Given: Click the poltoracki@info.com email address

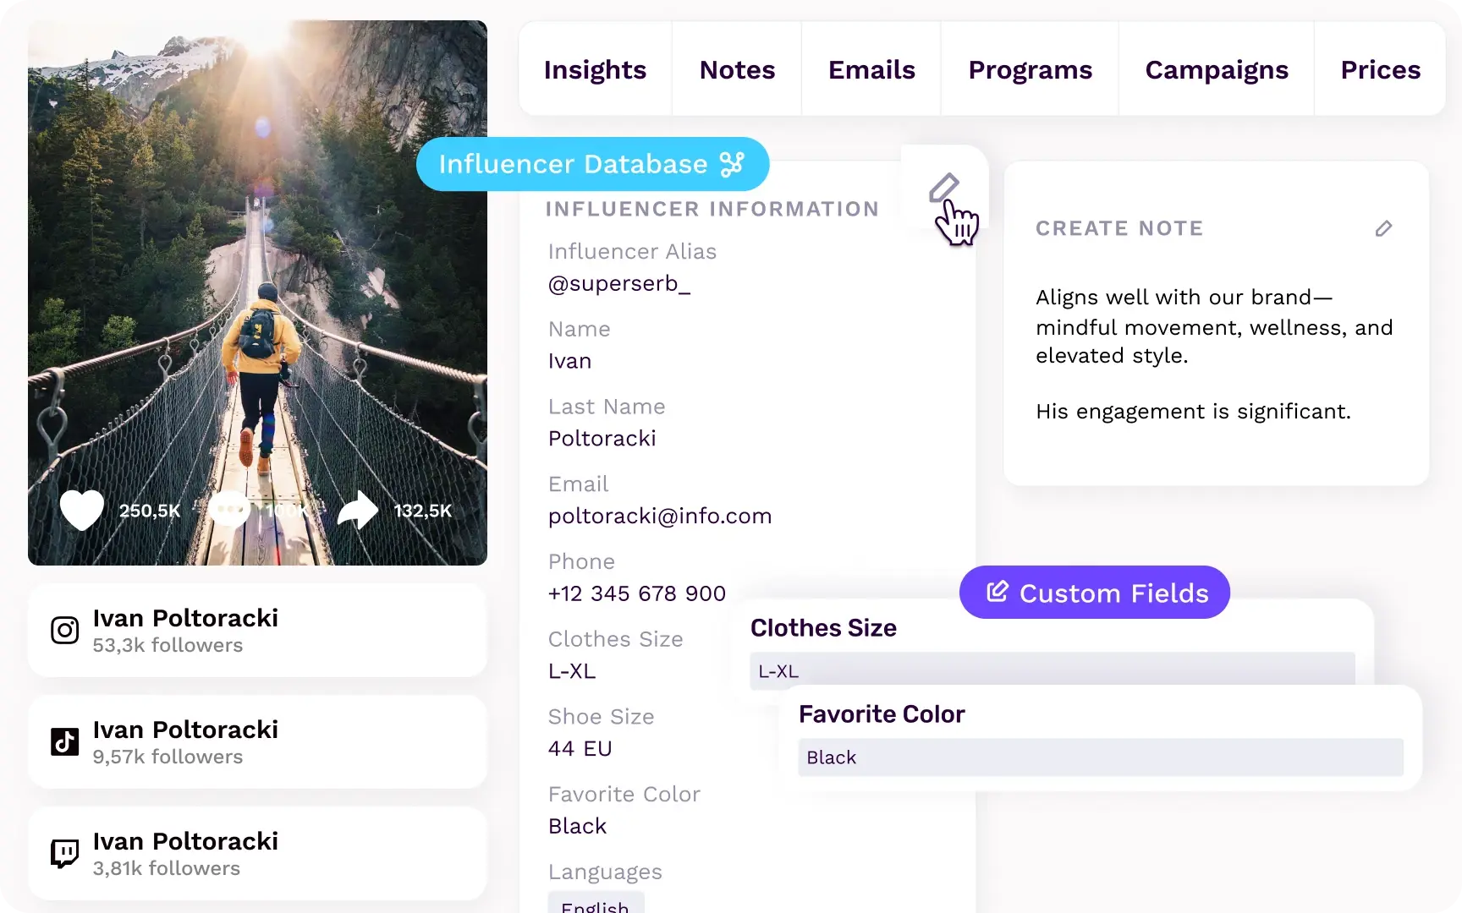Looking at the screenshot, I should pos(660,516).
